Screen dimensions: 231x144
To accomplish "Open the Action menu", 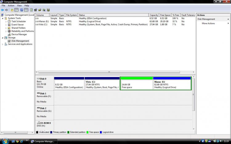I will click(11, 6).
